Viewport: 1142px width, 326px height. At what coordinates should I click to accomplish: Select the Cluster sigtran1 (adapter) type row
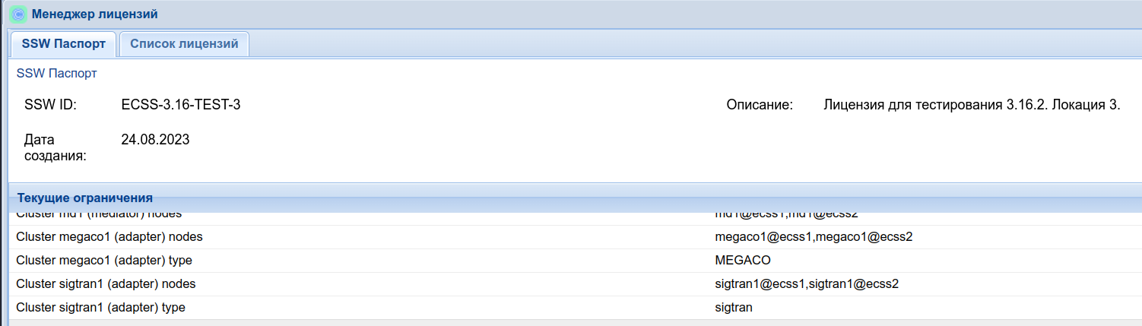(x=100, y=308)
